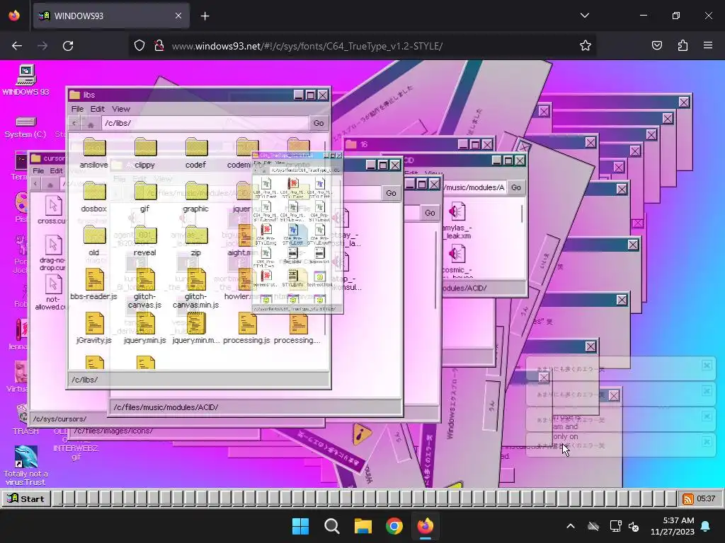Open drag-no-drop.cur cursor file
This screenshot has height=543, width=725.
click(52, 253)
